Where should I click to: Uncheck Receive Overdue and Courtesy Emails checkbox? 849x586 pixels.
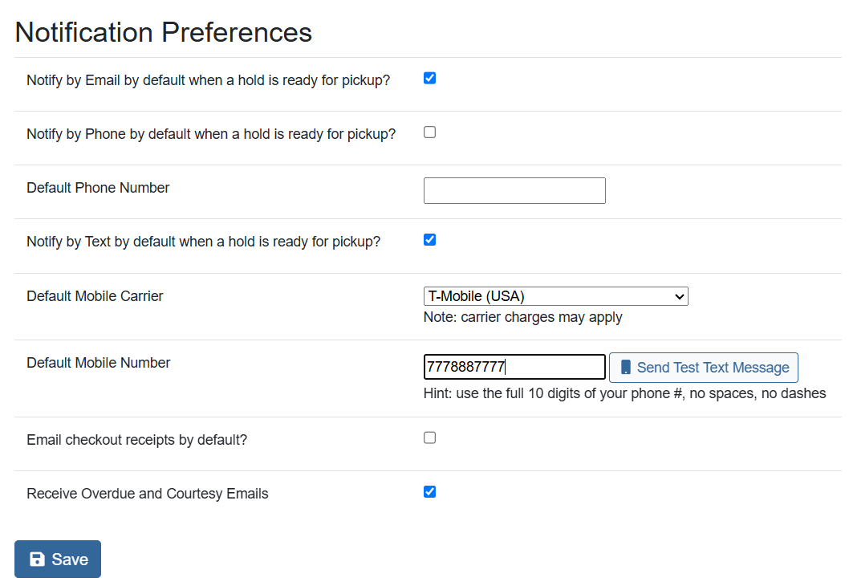point(429,491)
